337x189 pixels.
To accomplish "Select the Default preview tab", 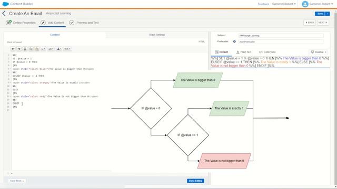I will 222,52.
